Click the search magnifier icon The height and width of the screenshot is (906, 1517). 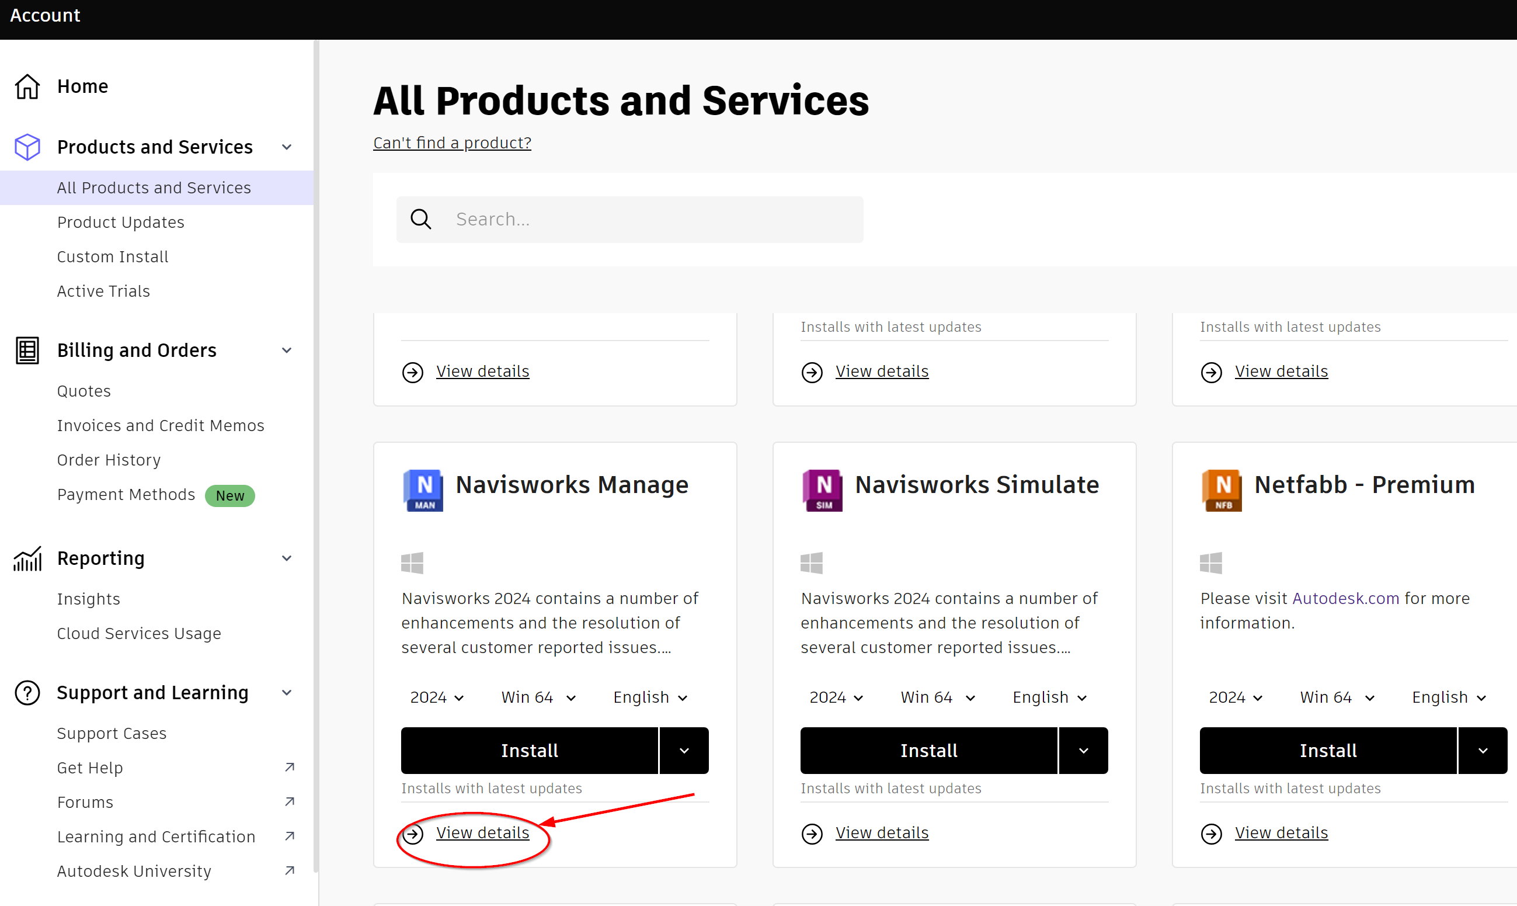421,219
